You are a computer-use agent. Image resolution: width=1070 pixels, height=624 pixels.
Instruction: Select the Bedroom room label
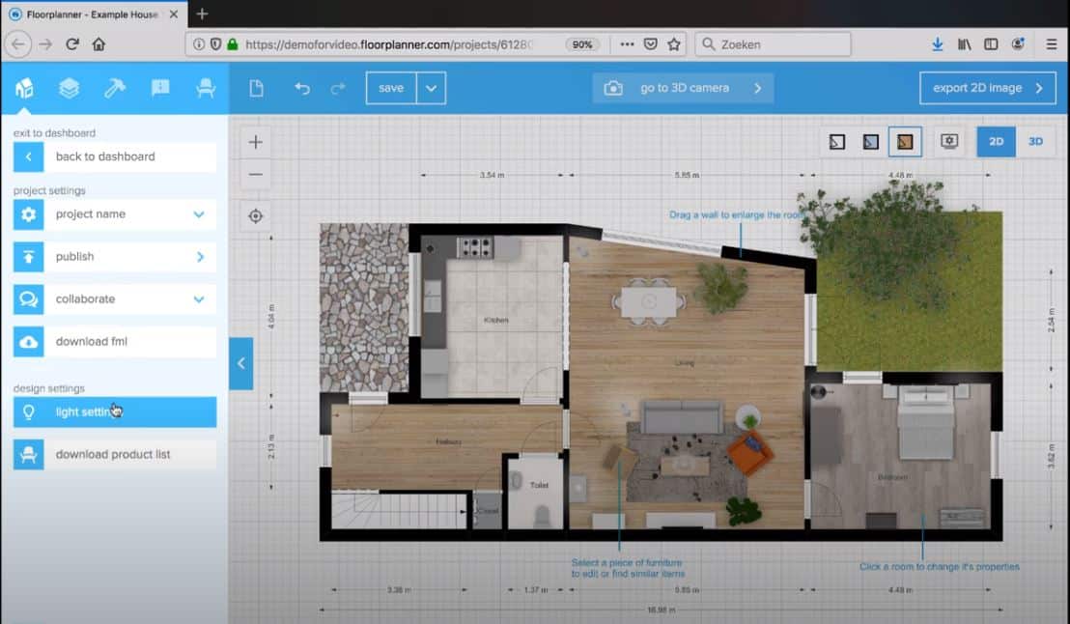[x=892, y=477]
